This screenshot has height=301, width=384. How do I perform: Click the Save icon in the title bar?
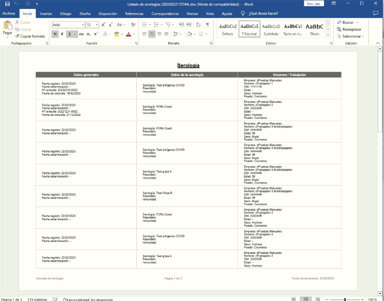[7, 4]
